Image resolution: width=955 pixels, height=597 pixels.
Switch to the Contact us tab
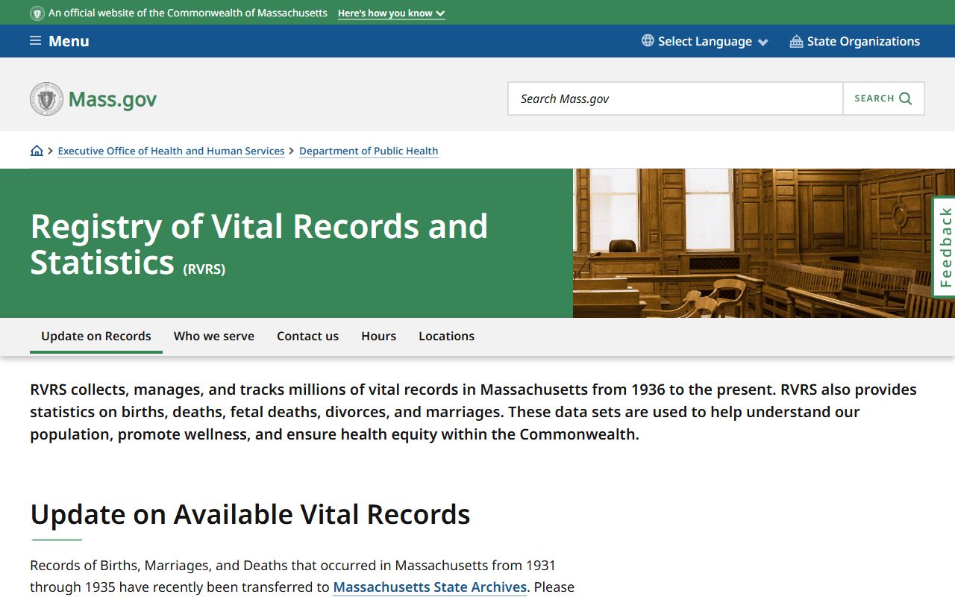[x=307, y=336]
